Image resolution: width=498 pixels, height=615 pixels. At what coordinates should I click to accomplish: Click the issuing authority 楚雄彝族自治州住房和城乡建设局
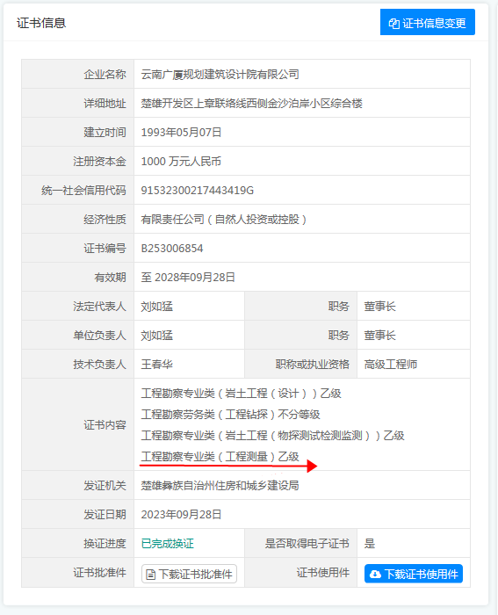coord(220,486)
